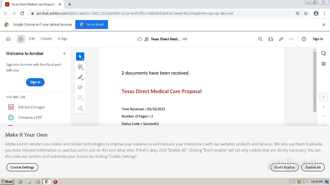Open Internet Explorer from the taskbar
This screenshot has height=185, width=330.
21,182
